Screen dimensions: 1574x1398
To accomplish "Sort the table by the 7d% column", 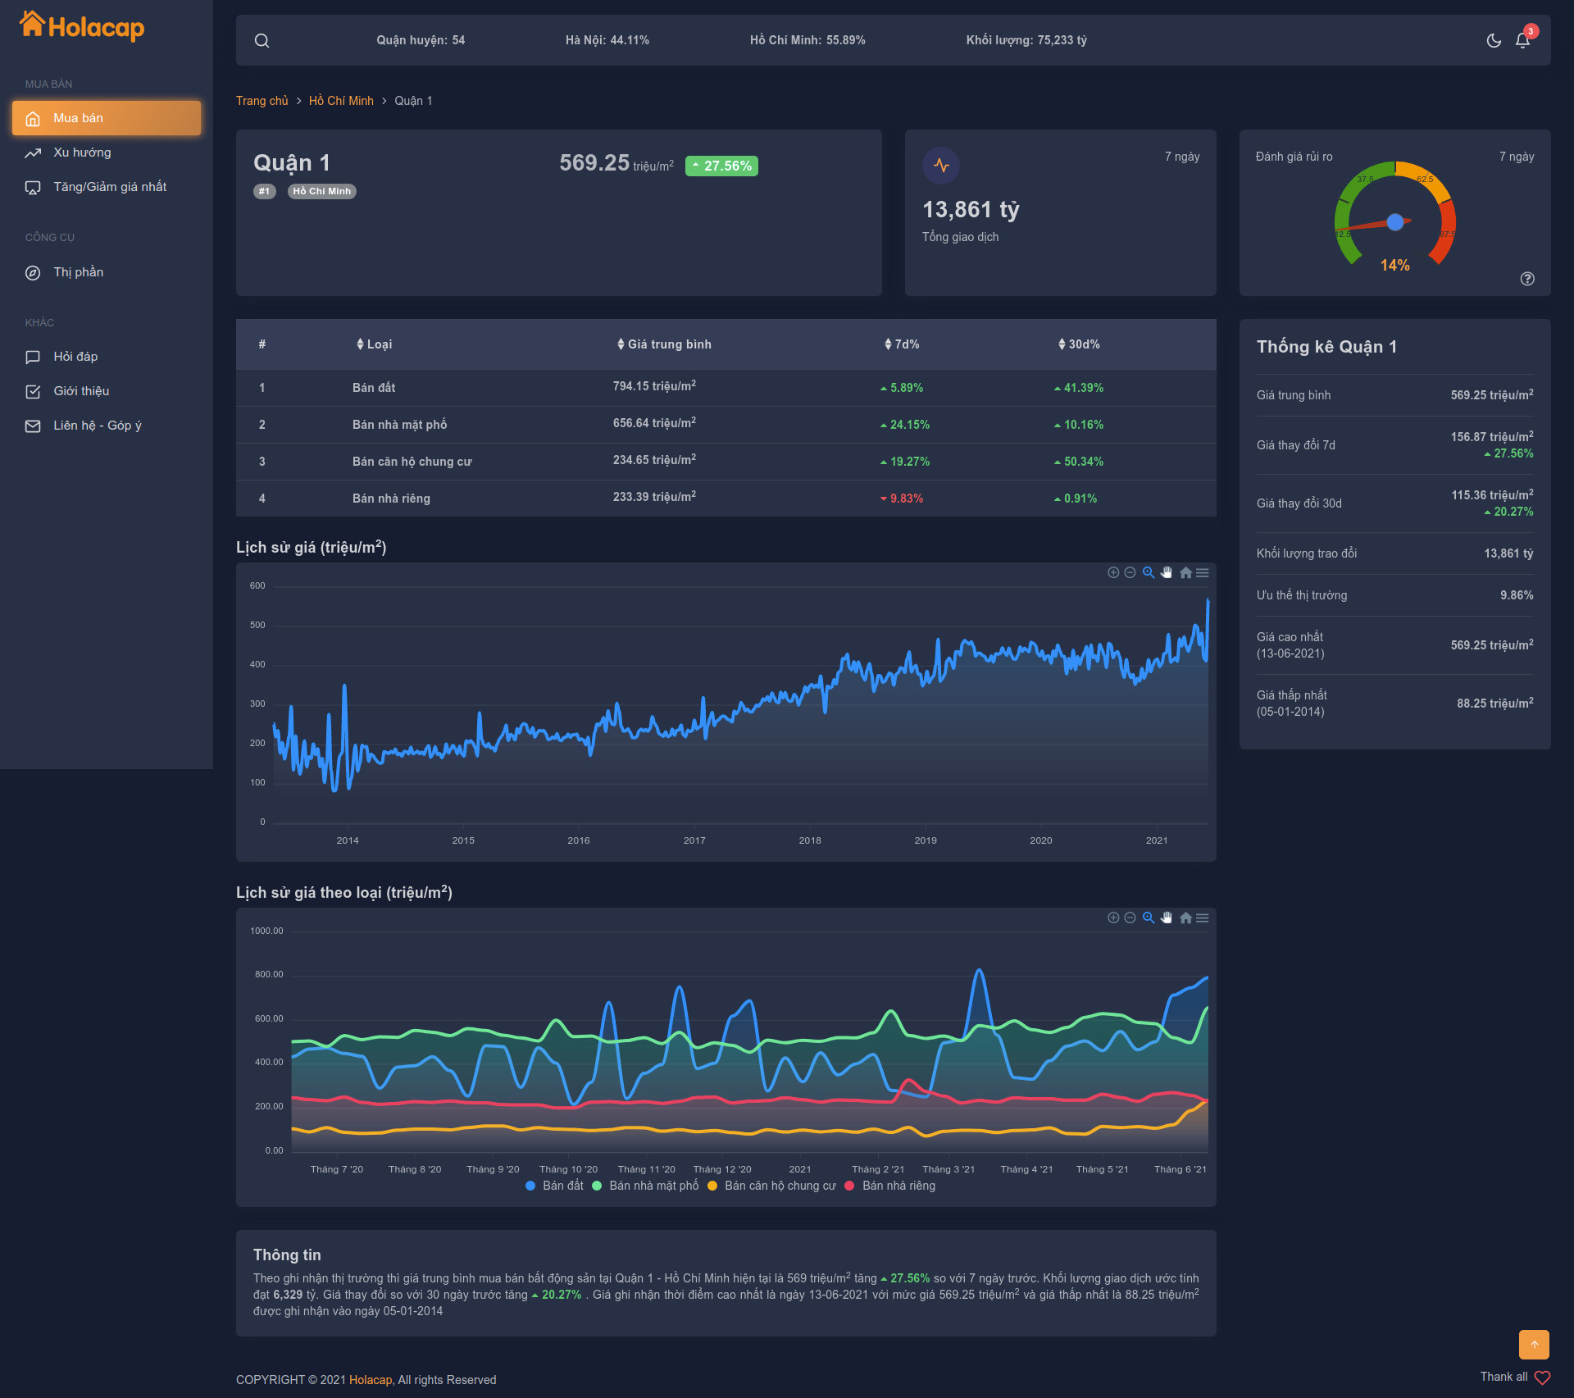I will [903, 344].
